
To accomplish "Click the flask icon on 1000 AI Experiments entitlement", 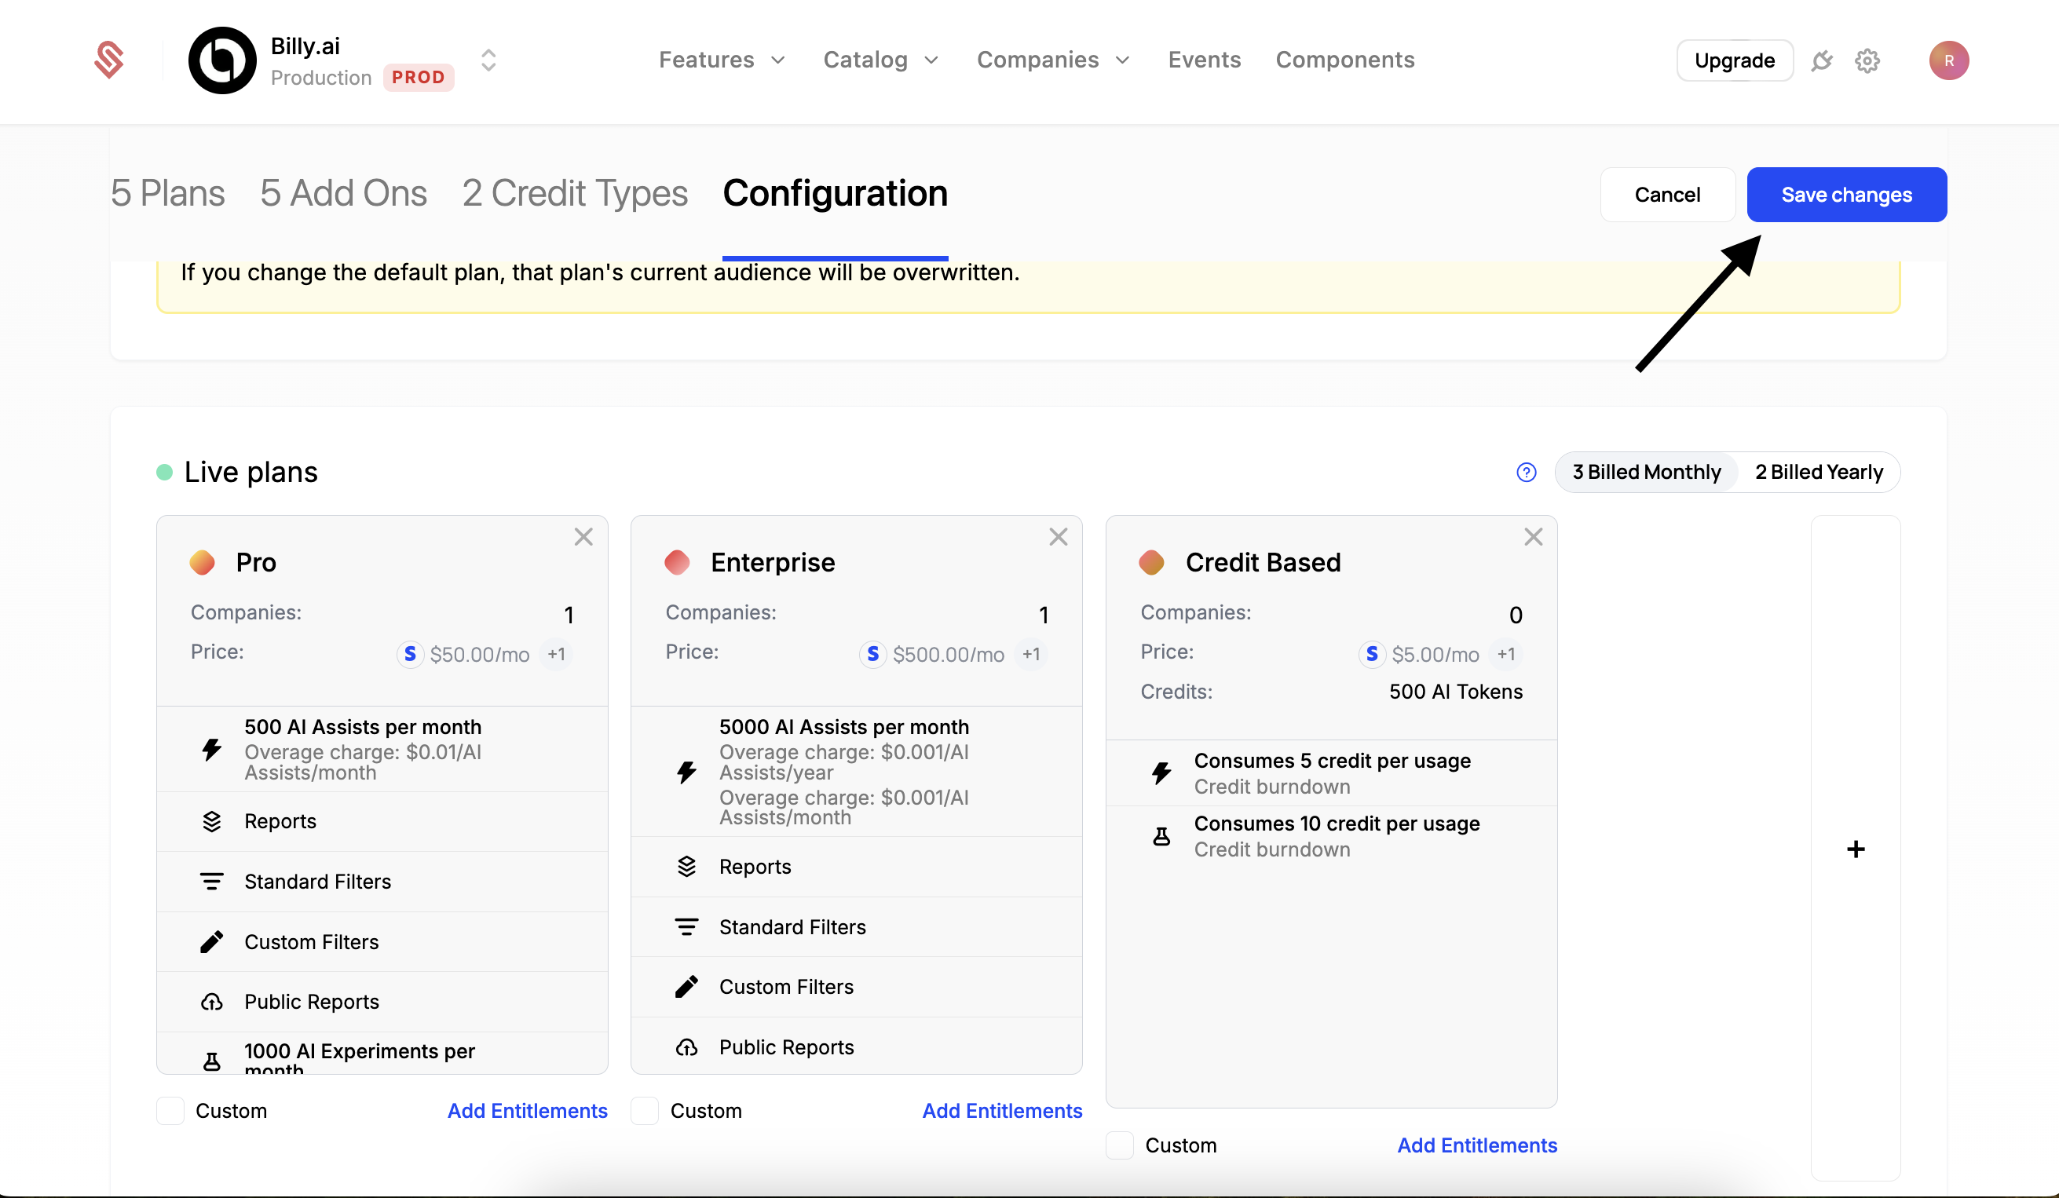I will pos(211,1059).
